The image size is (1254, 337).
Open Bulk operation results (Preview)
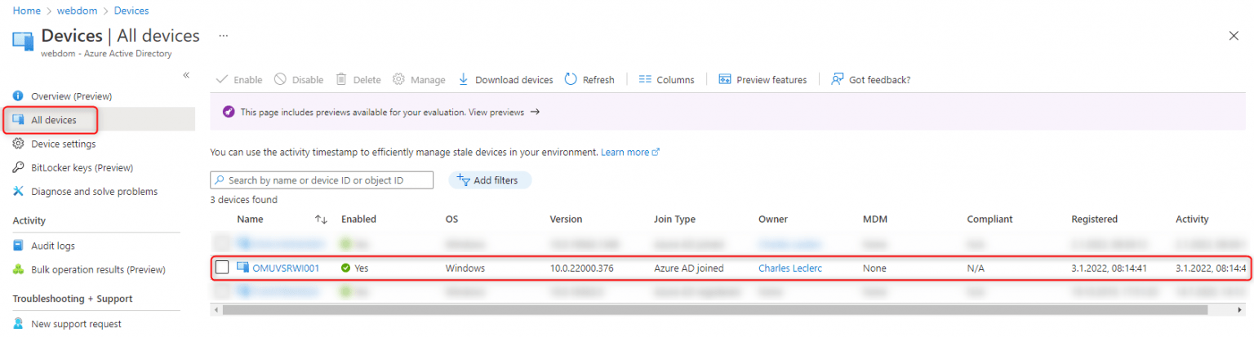click(98, 269)
